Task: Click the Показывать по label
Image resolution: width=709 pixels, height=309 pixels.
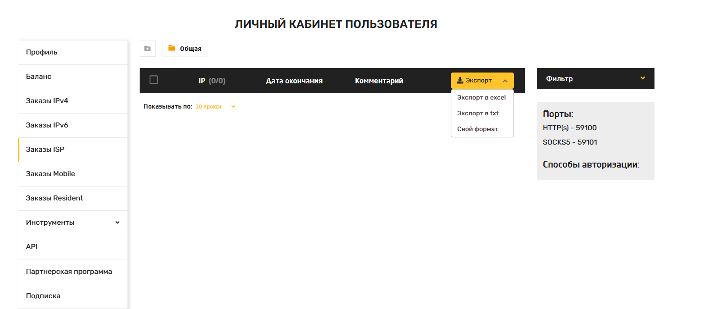Action: click(168, 106)
